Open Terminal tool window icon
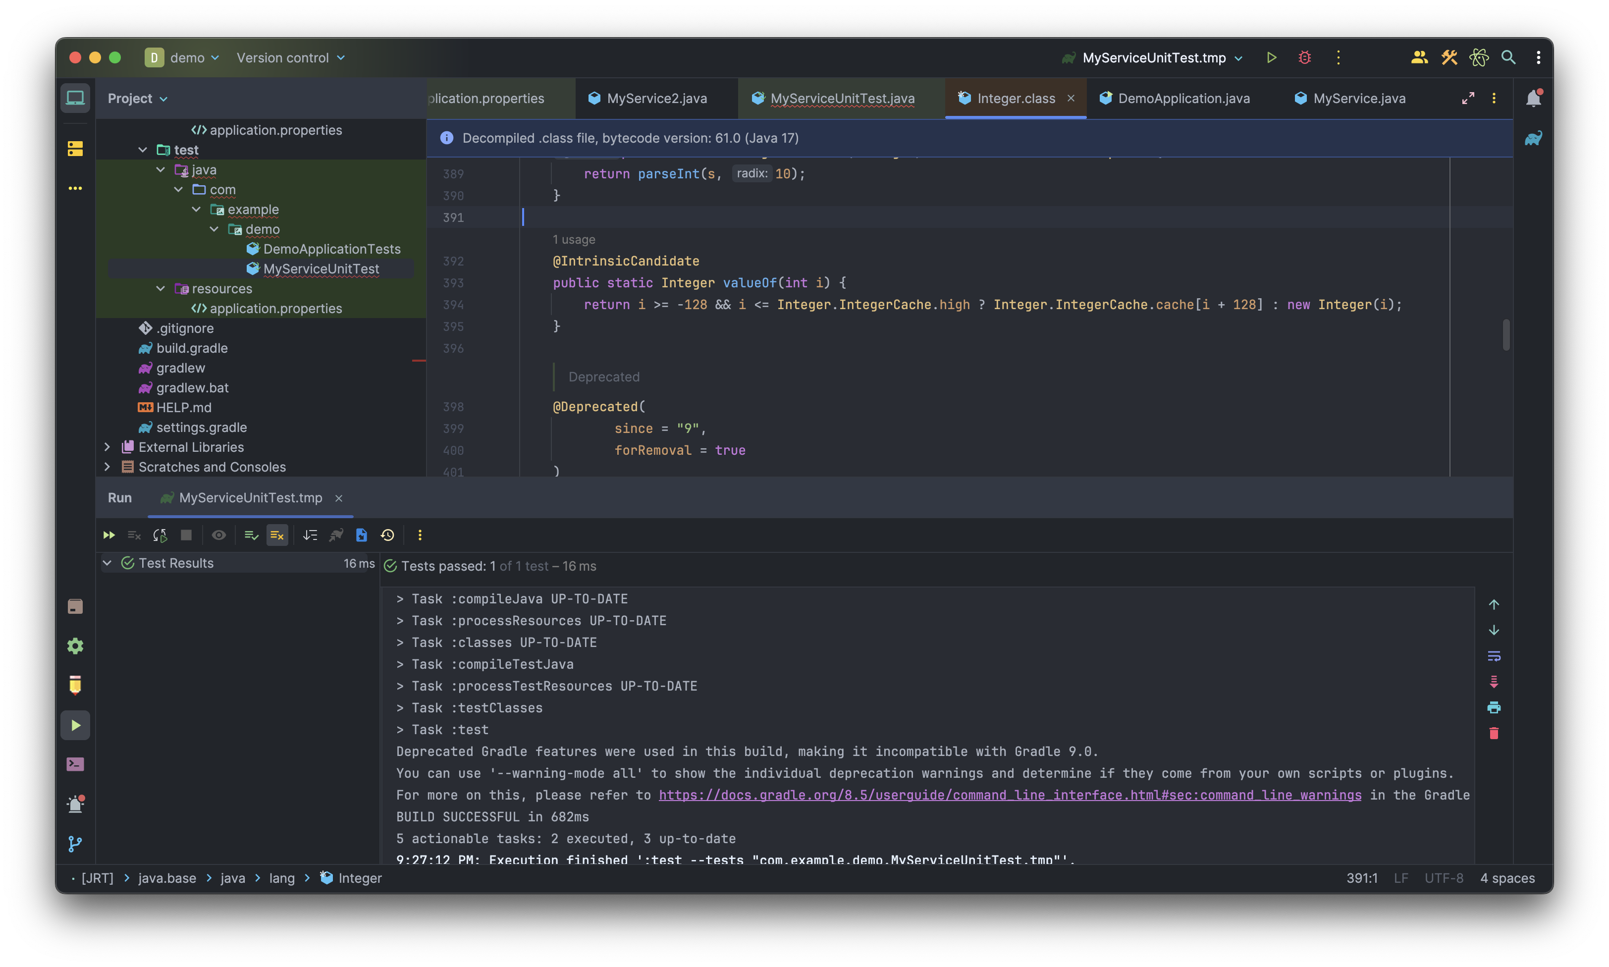 point(76,764)
